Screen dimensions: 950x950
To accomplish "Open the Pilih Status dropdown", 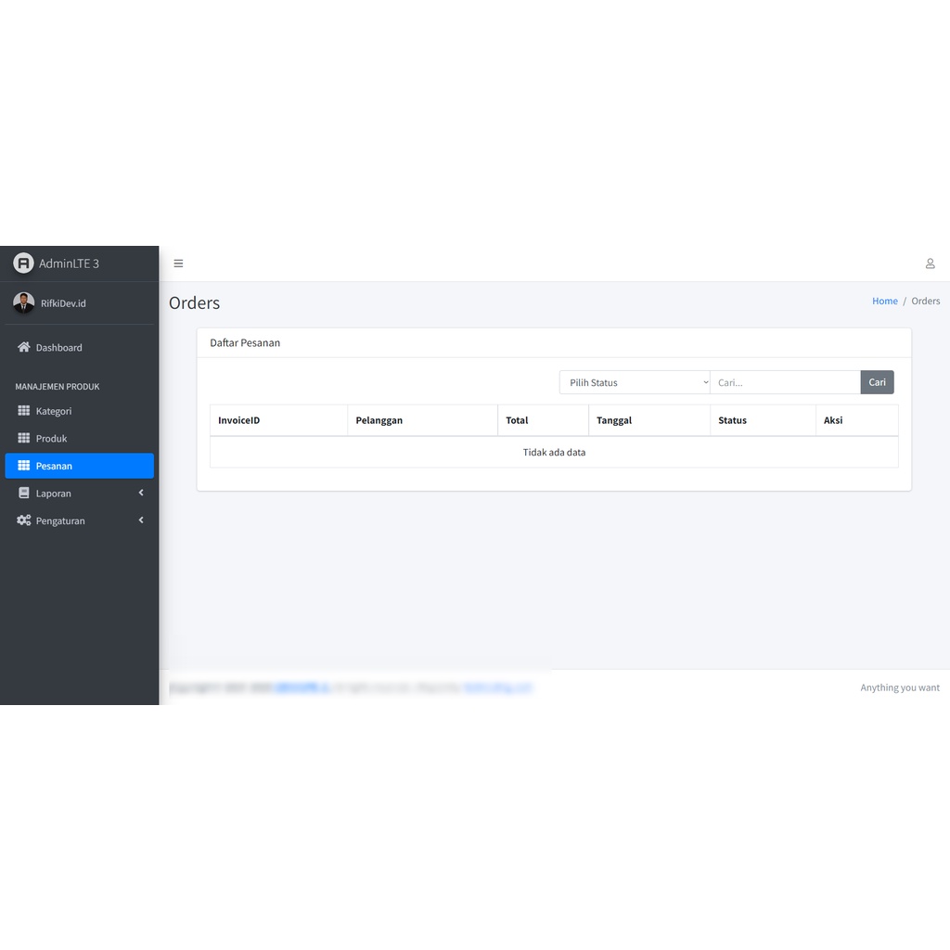I will 635,382.
